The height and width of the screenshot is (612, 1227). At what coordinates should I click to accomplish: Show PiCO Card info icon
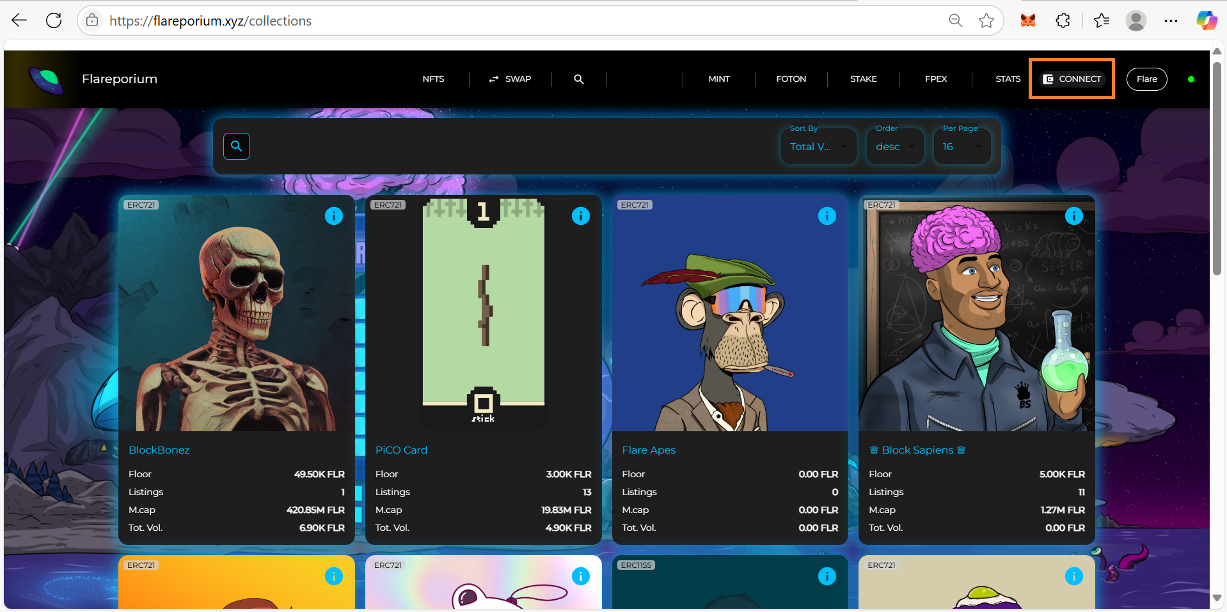(580, 216)
